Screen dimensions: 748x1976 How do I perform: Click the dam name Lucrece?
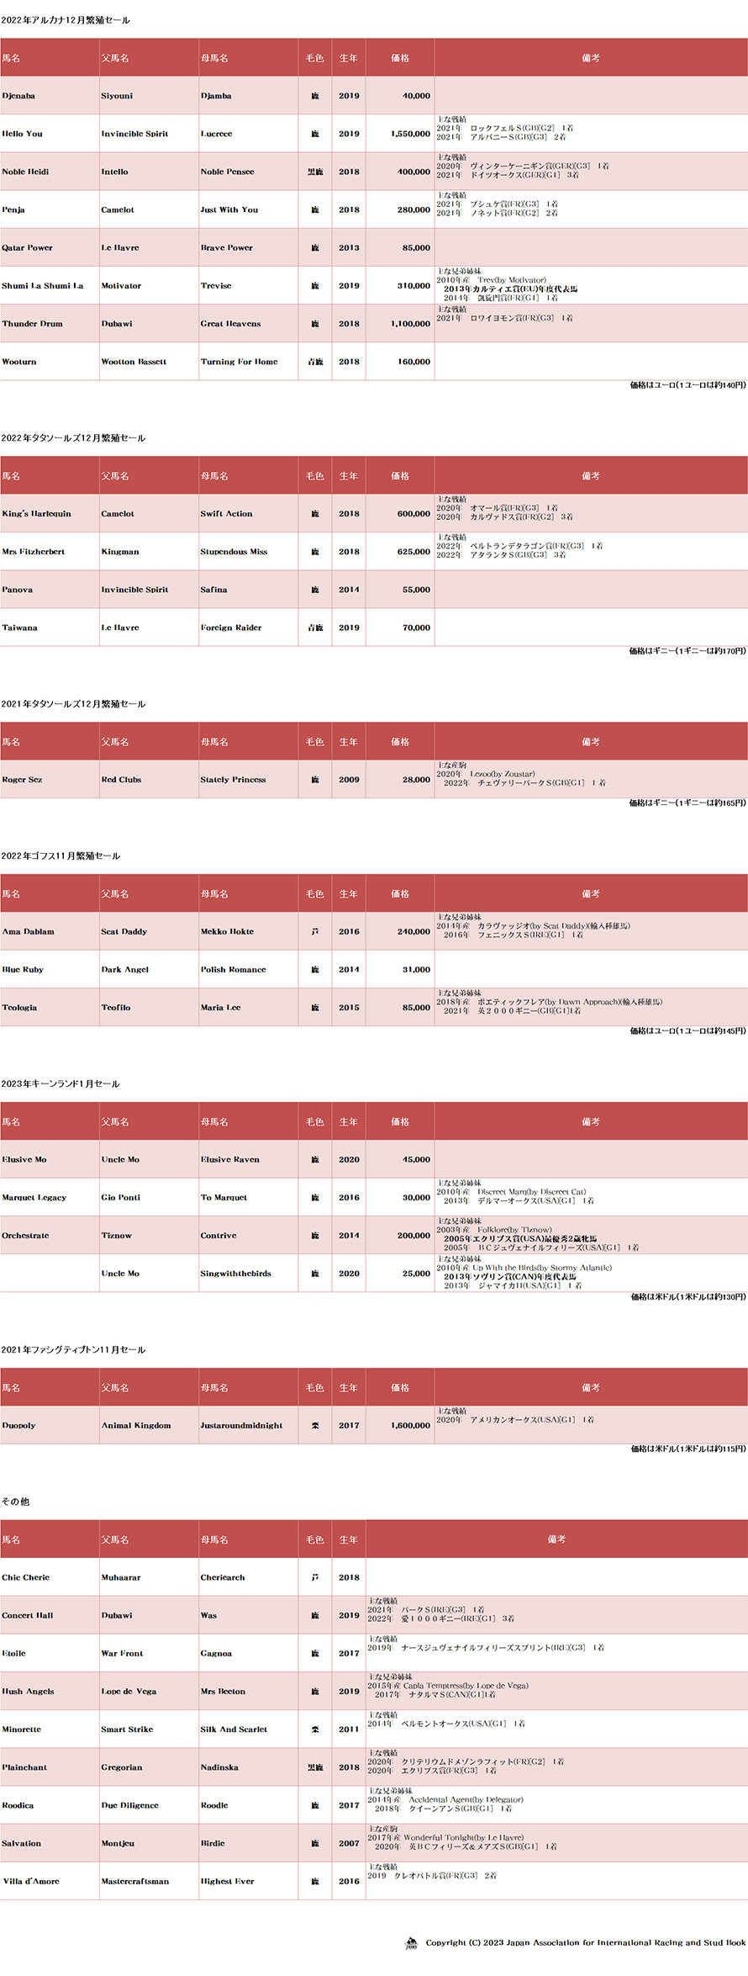tap(216, 134)
